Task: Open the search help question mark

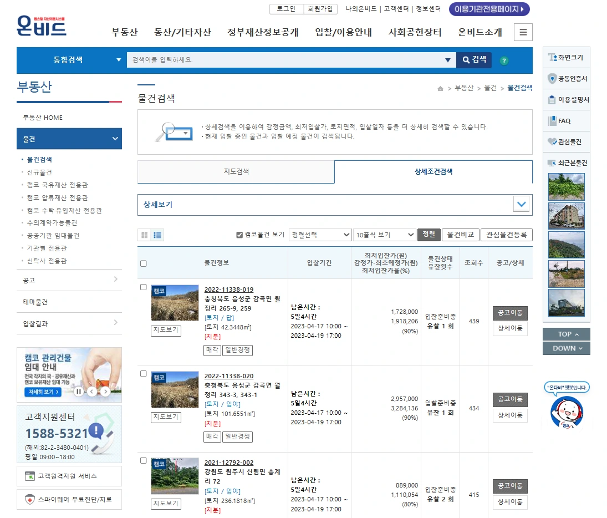Action: 503,60
